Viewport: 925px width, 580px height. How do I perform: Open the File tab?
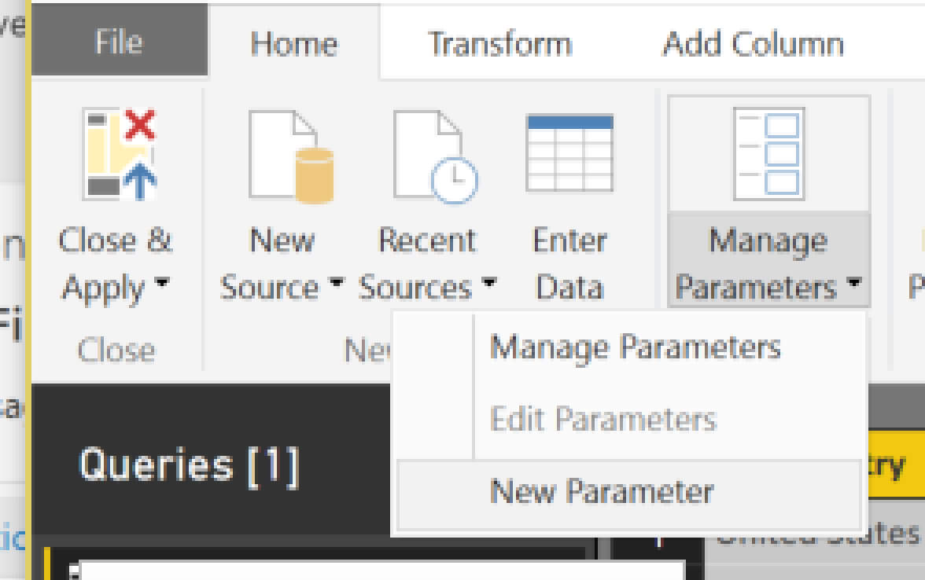pos(119,42)
